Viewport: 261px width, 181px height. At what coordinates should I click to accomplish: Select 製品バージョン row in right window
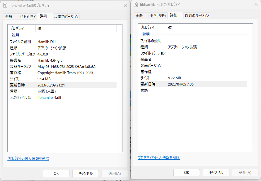tap(193, 66)
